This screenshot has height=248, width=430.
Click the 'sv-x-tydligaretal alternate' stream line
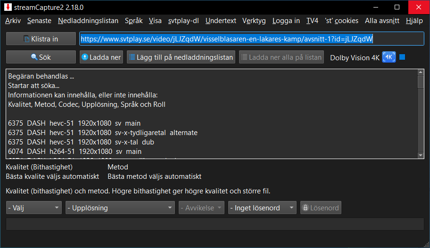click(x=103, y=133)
